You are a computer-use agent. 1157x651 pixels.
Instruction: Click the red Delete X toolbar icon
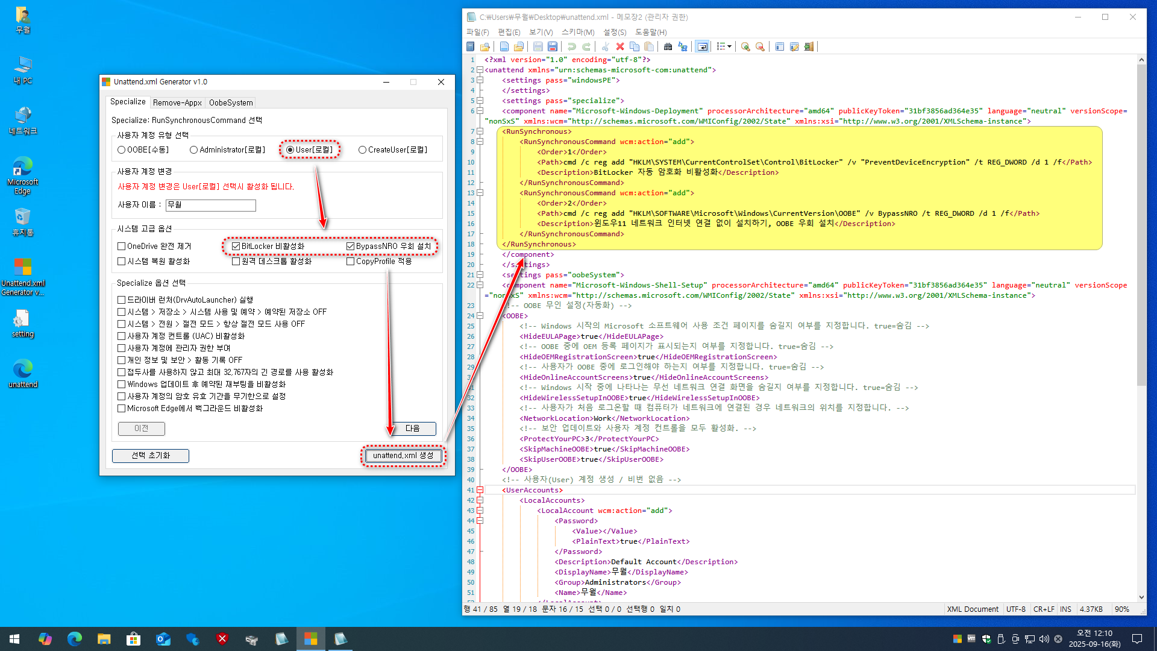(619, 46)
